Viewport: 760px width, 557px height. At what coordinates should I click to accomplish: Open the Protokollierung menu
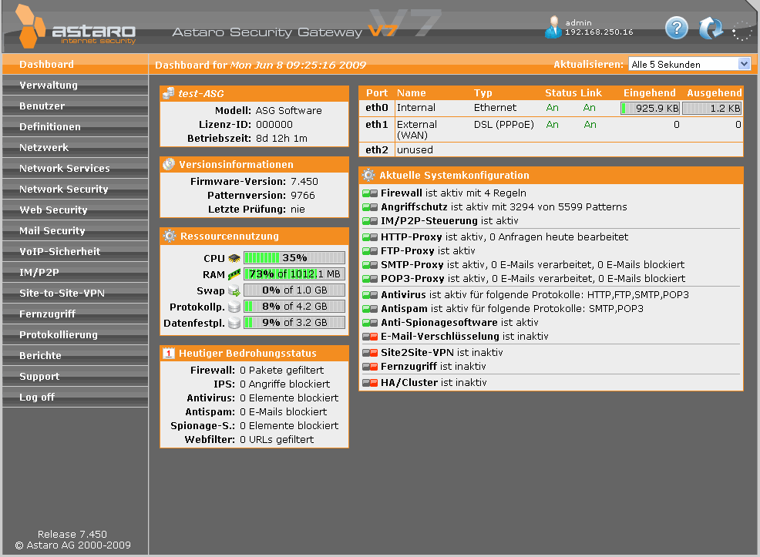[75, 334]
